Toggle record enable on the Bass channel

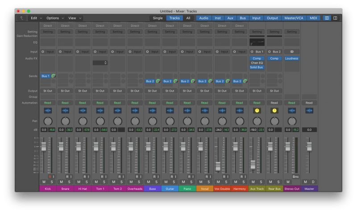point(154,177)
